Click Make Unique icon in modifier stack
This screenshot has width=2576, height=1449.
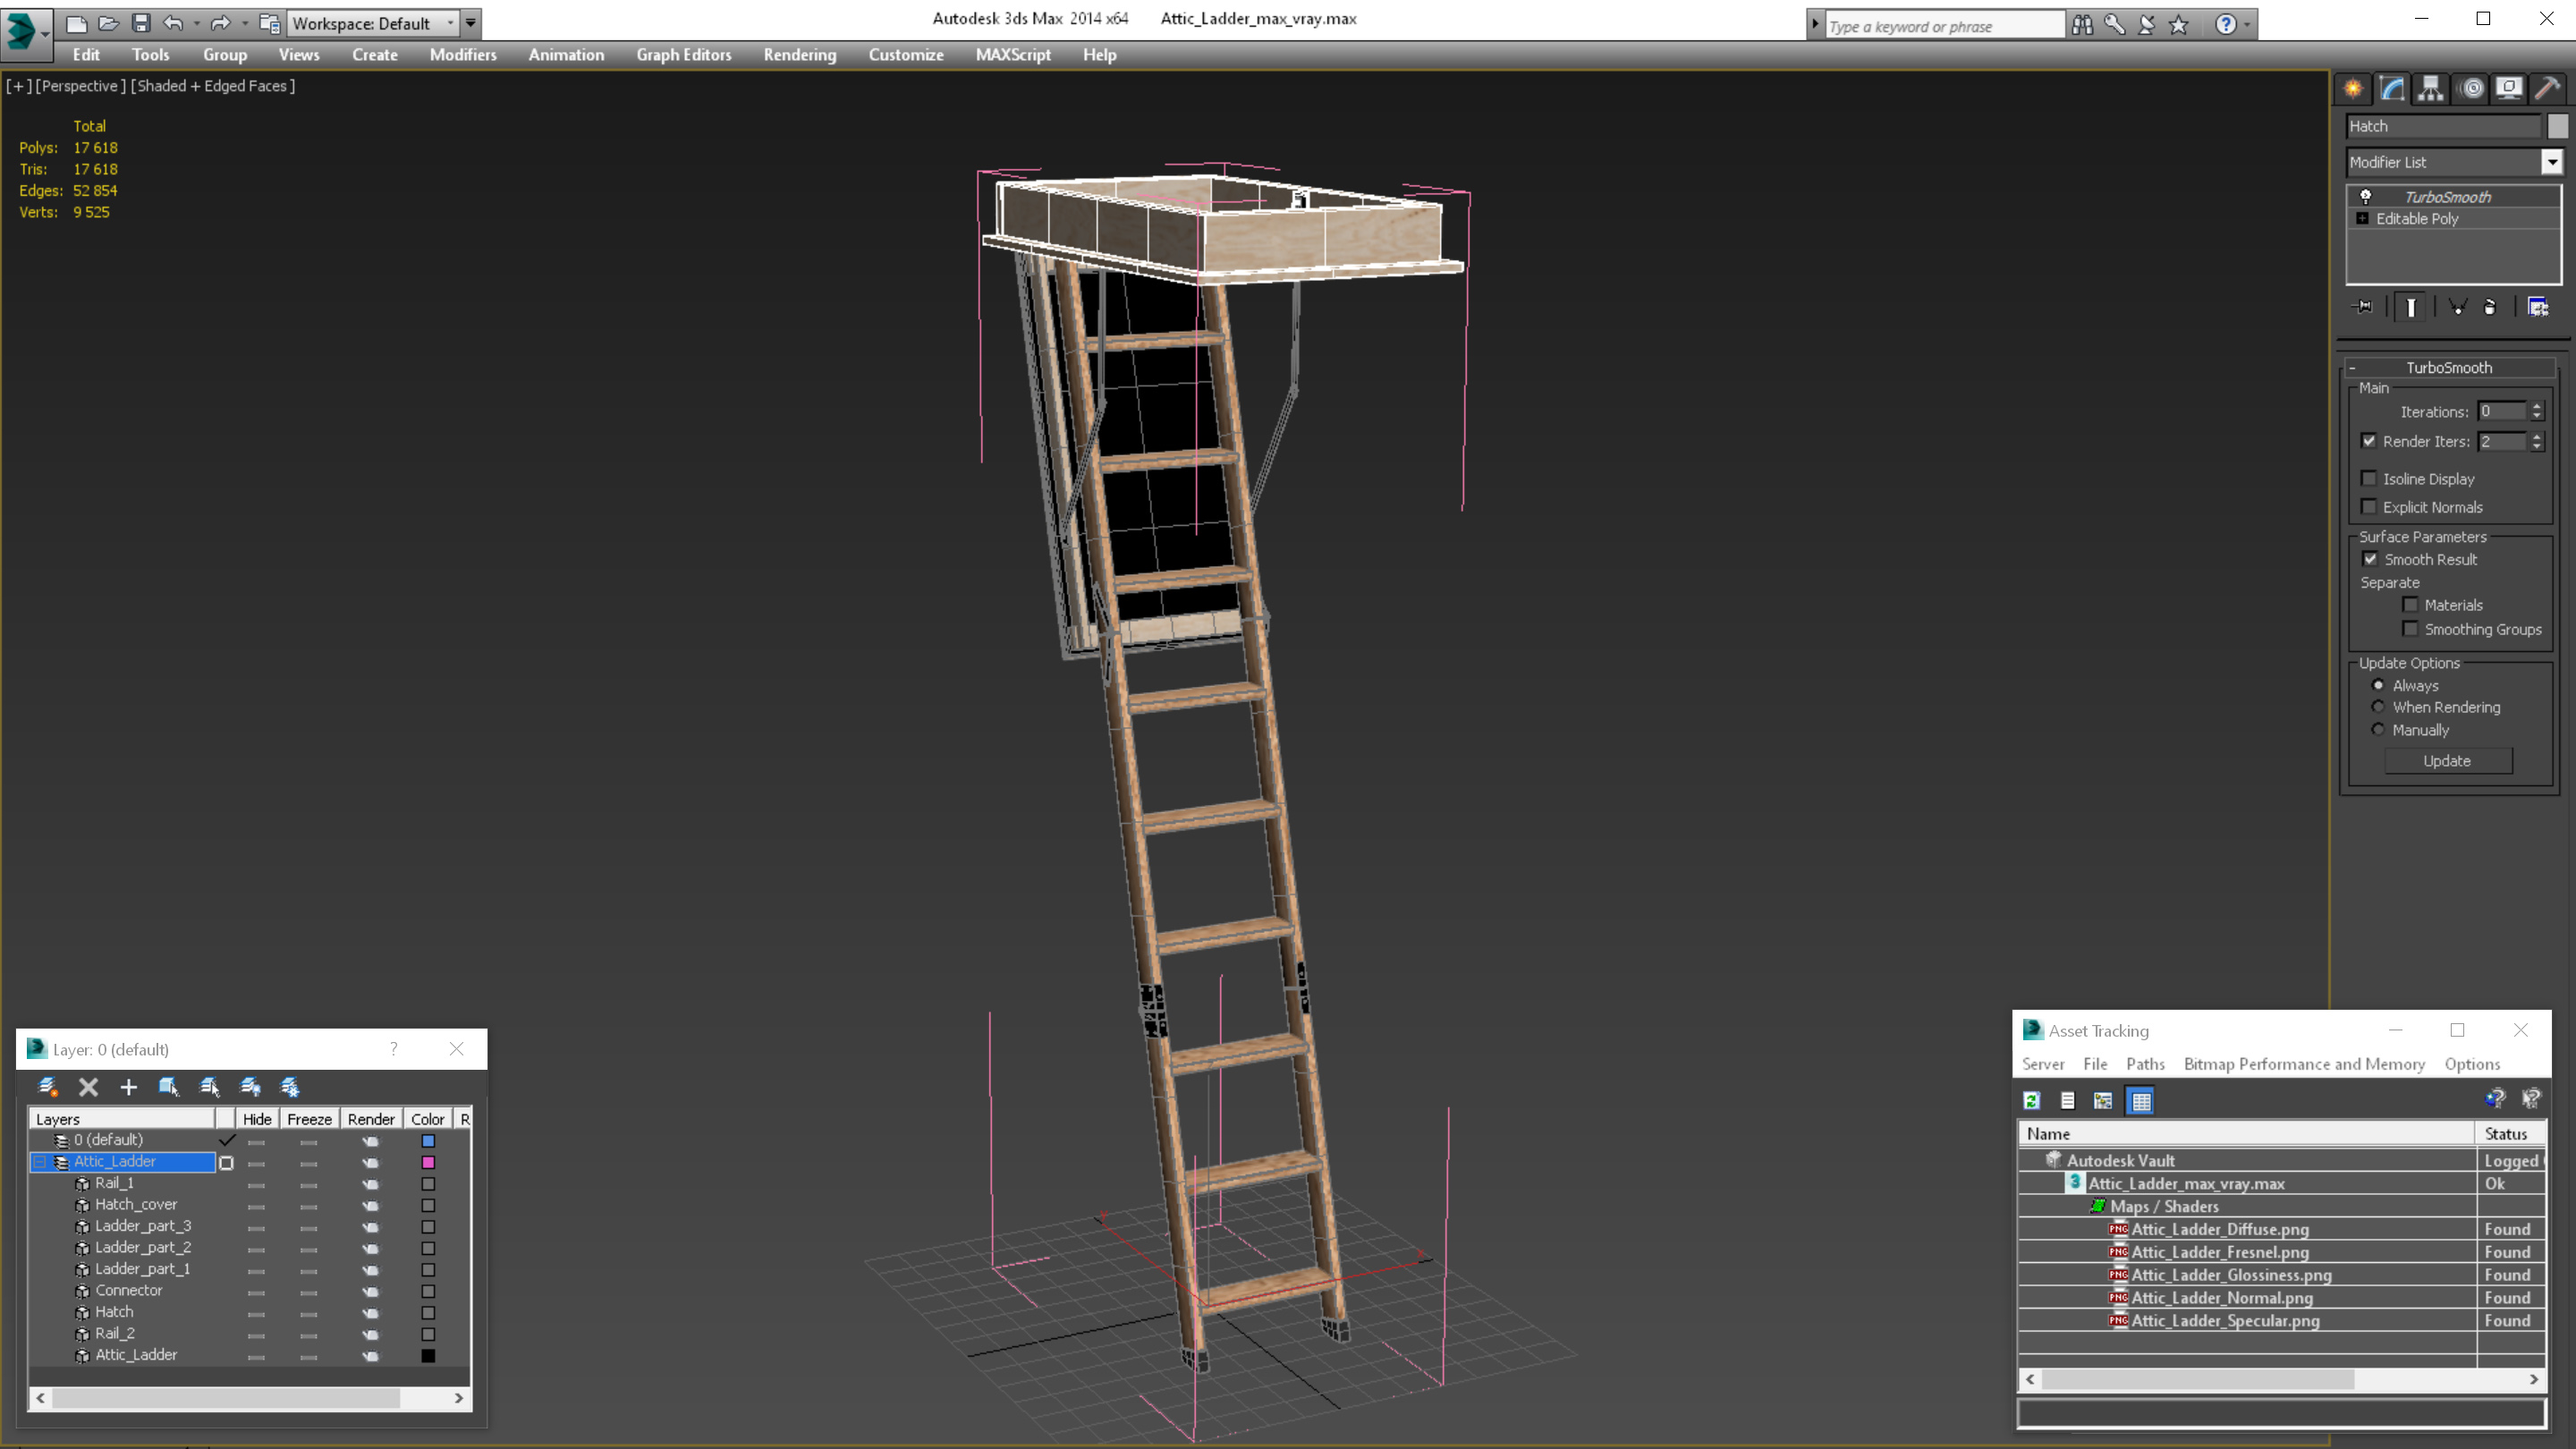tap(2457, 307)
